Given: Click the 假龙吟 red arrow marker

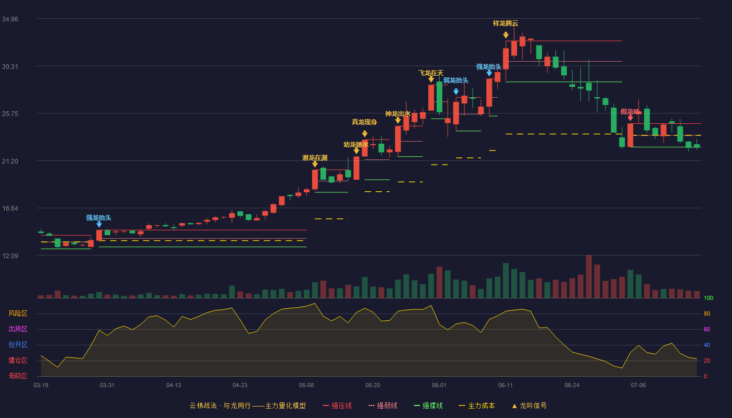Looking at the screenshot, I should click(630, 118).
